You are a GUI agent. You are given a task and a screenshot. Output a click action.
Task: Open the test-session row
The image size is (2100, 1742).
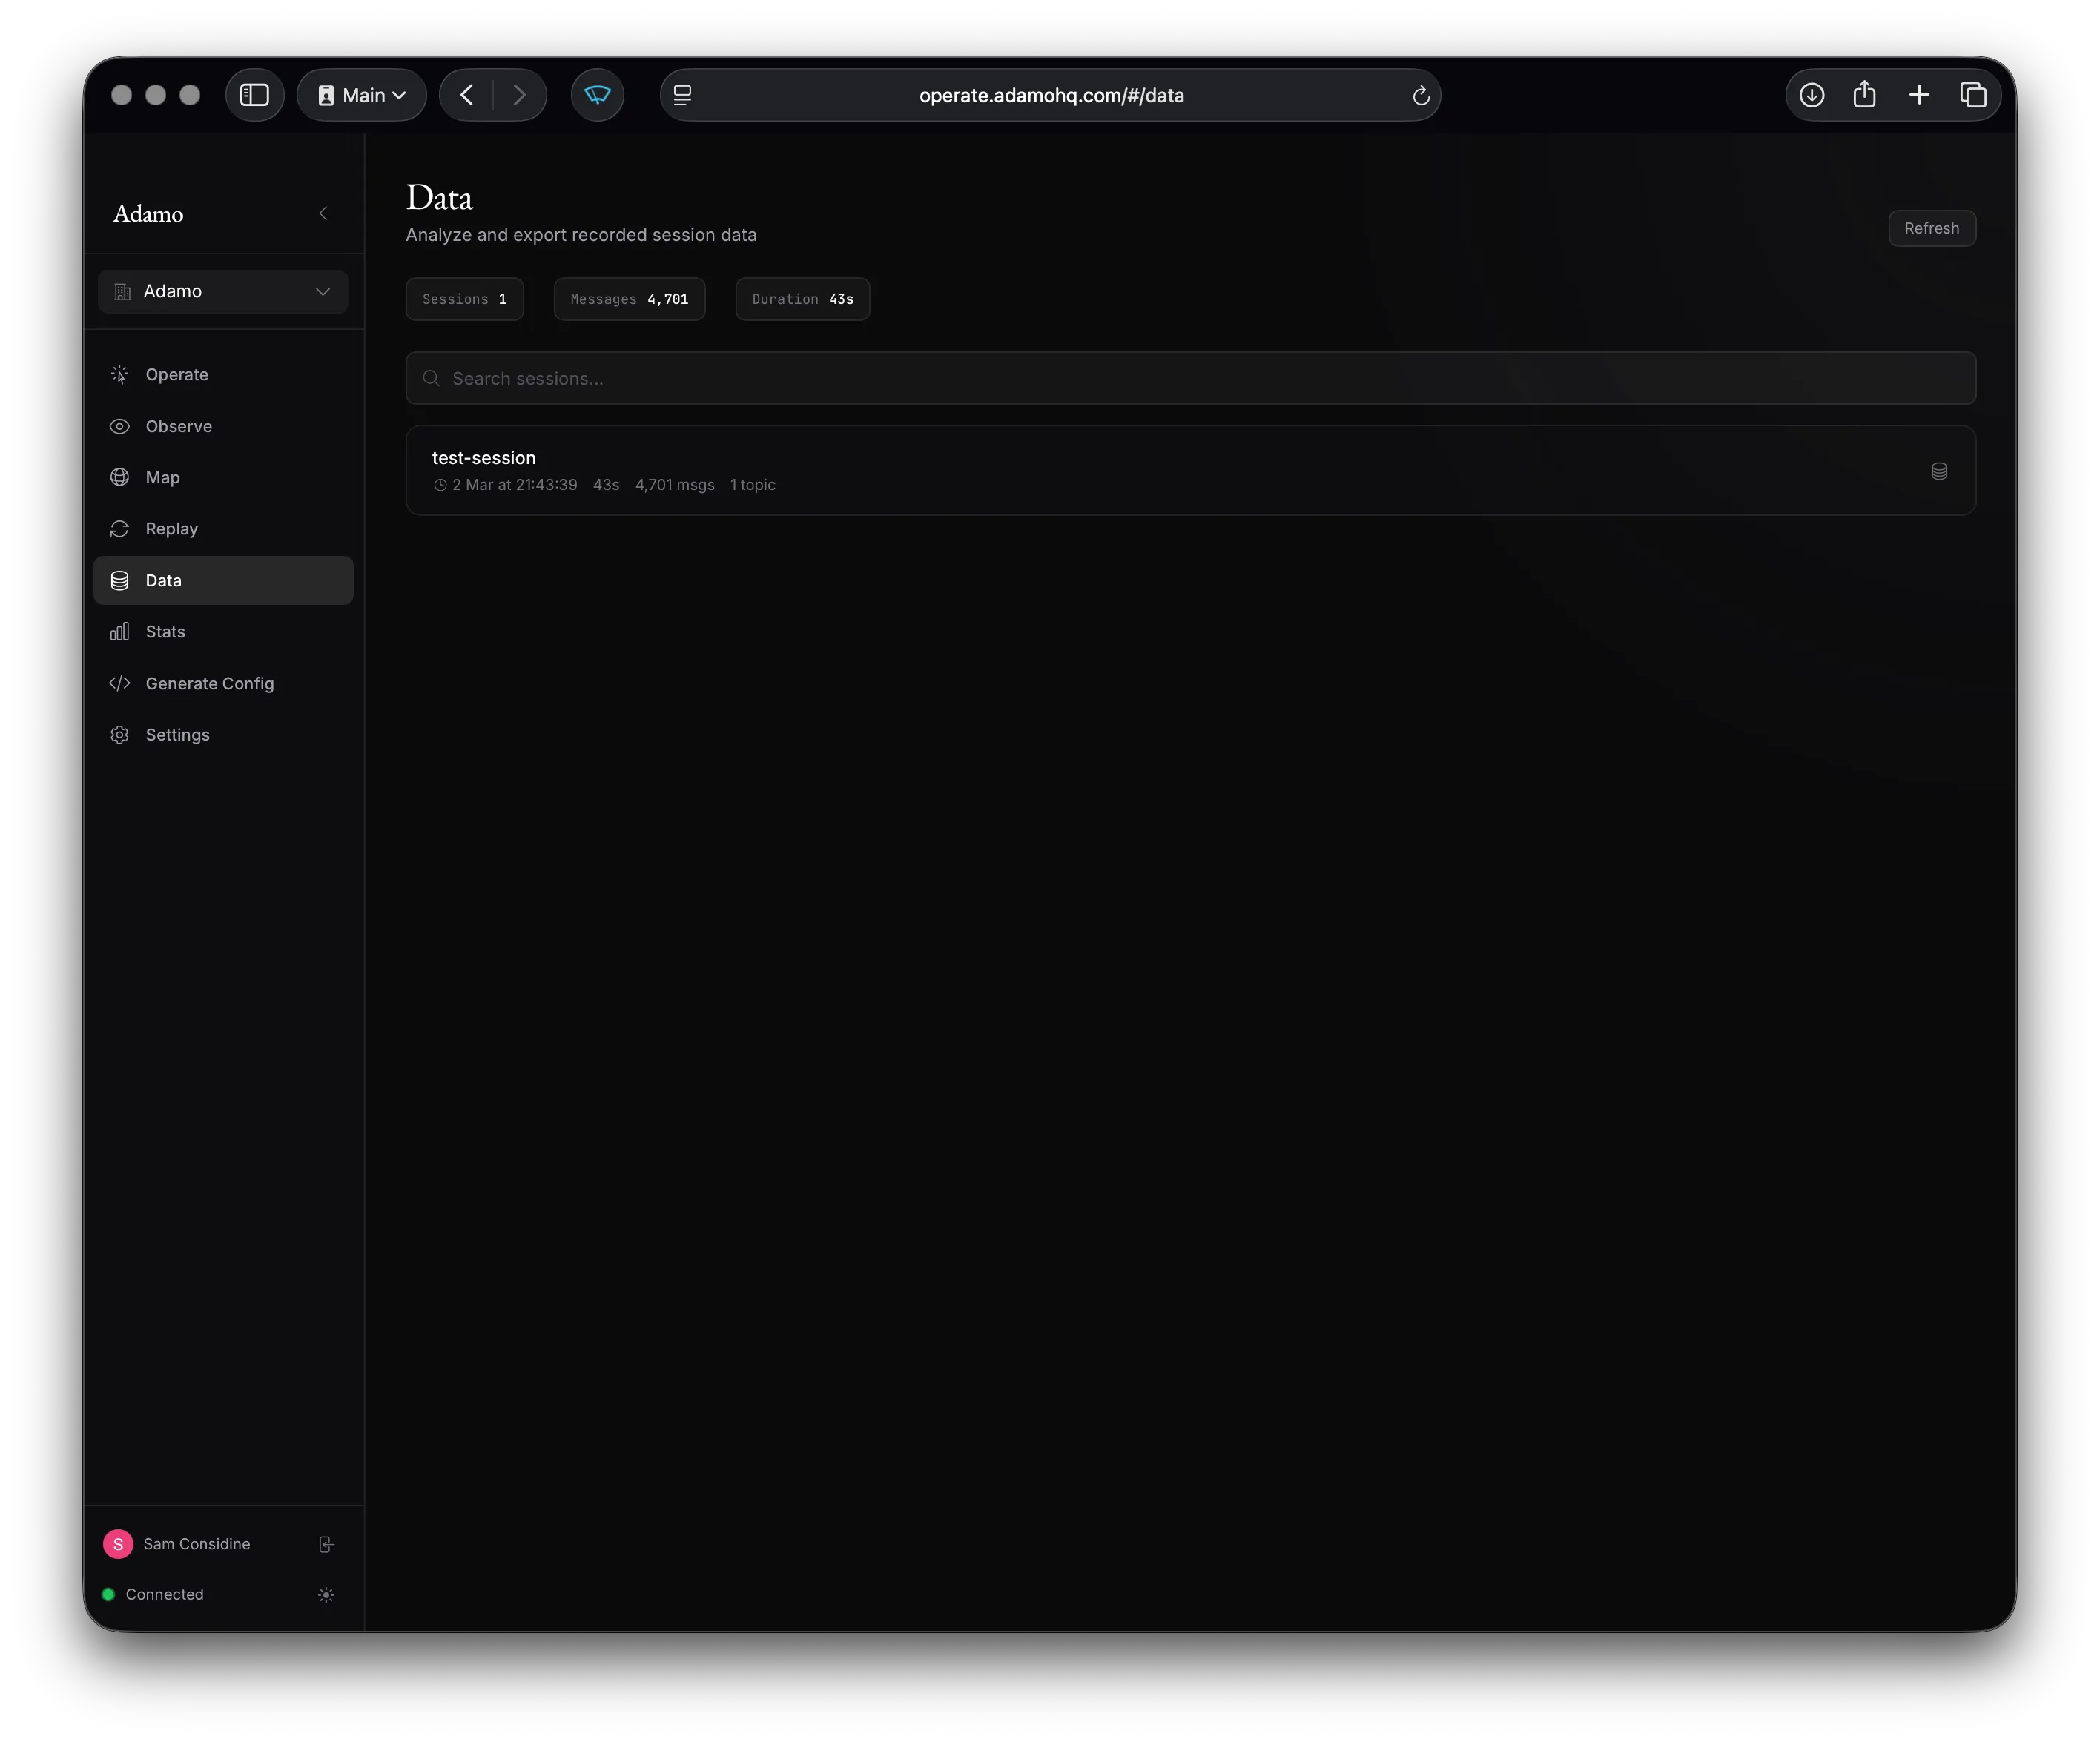(1190, 471)
